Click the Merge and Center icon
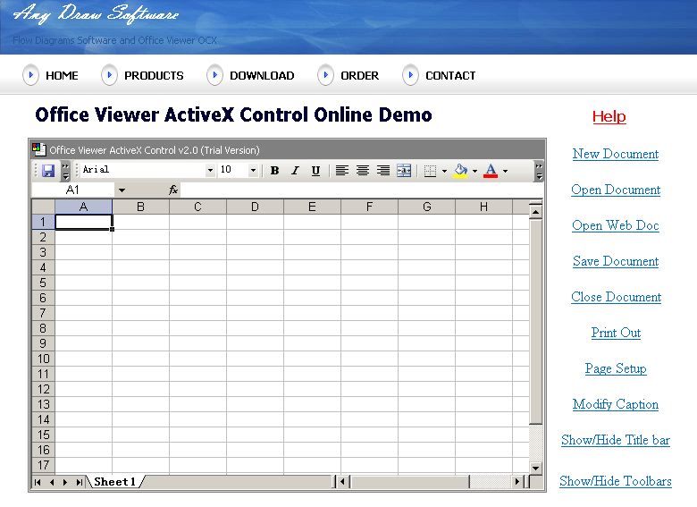This screenshot has height=507, width=697. (404, 171)
